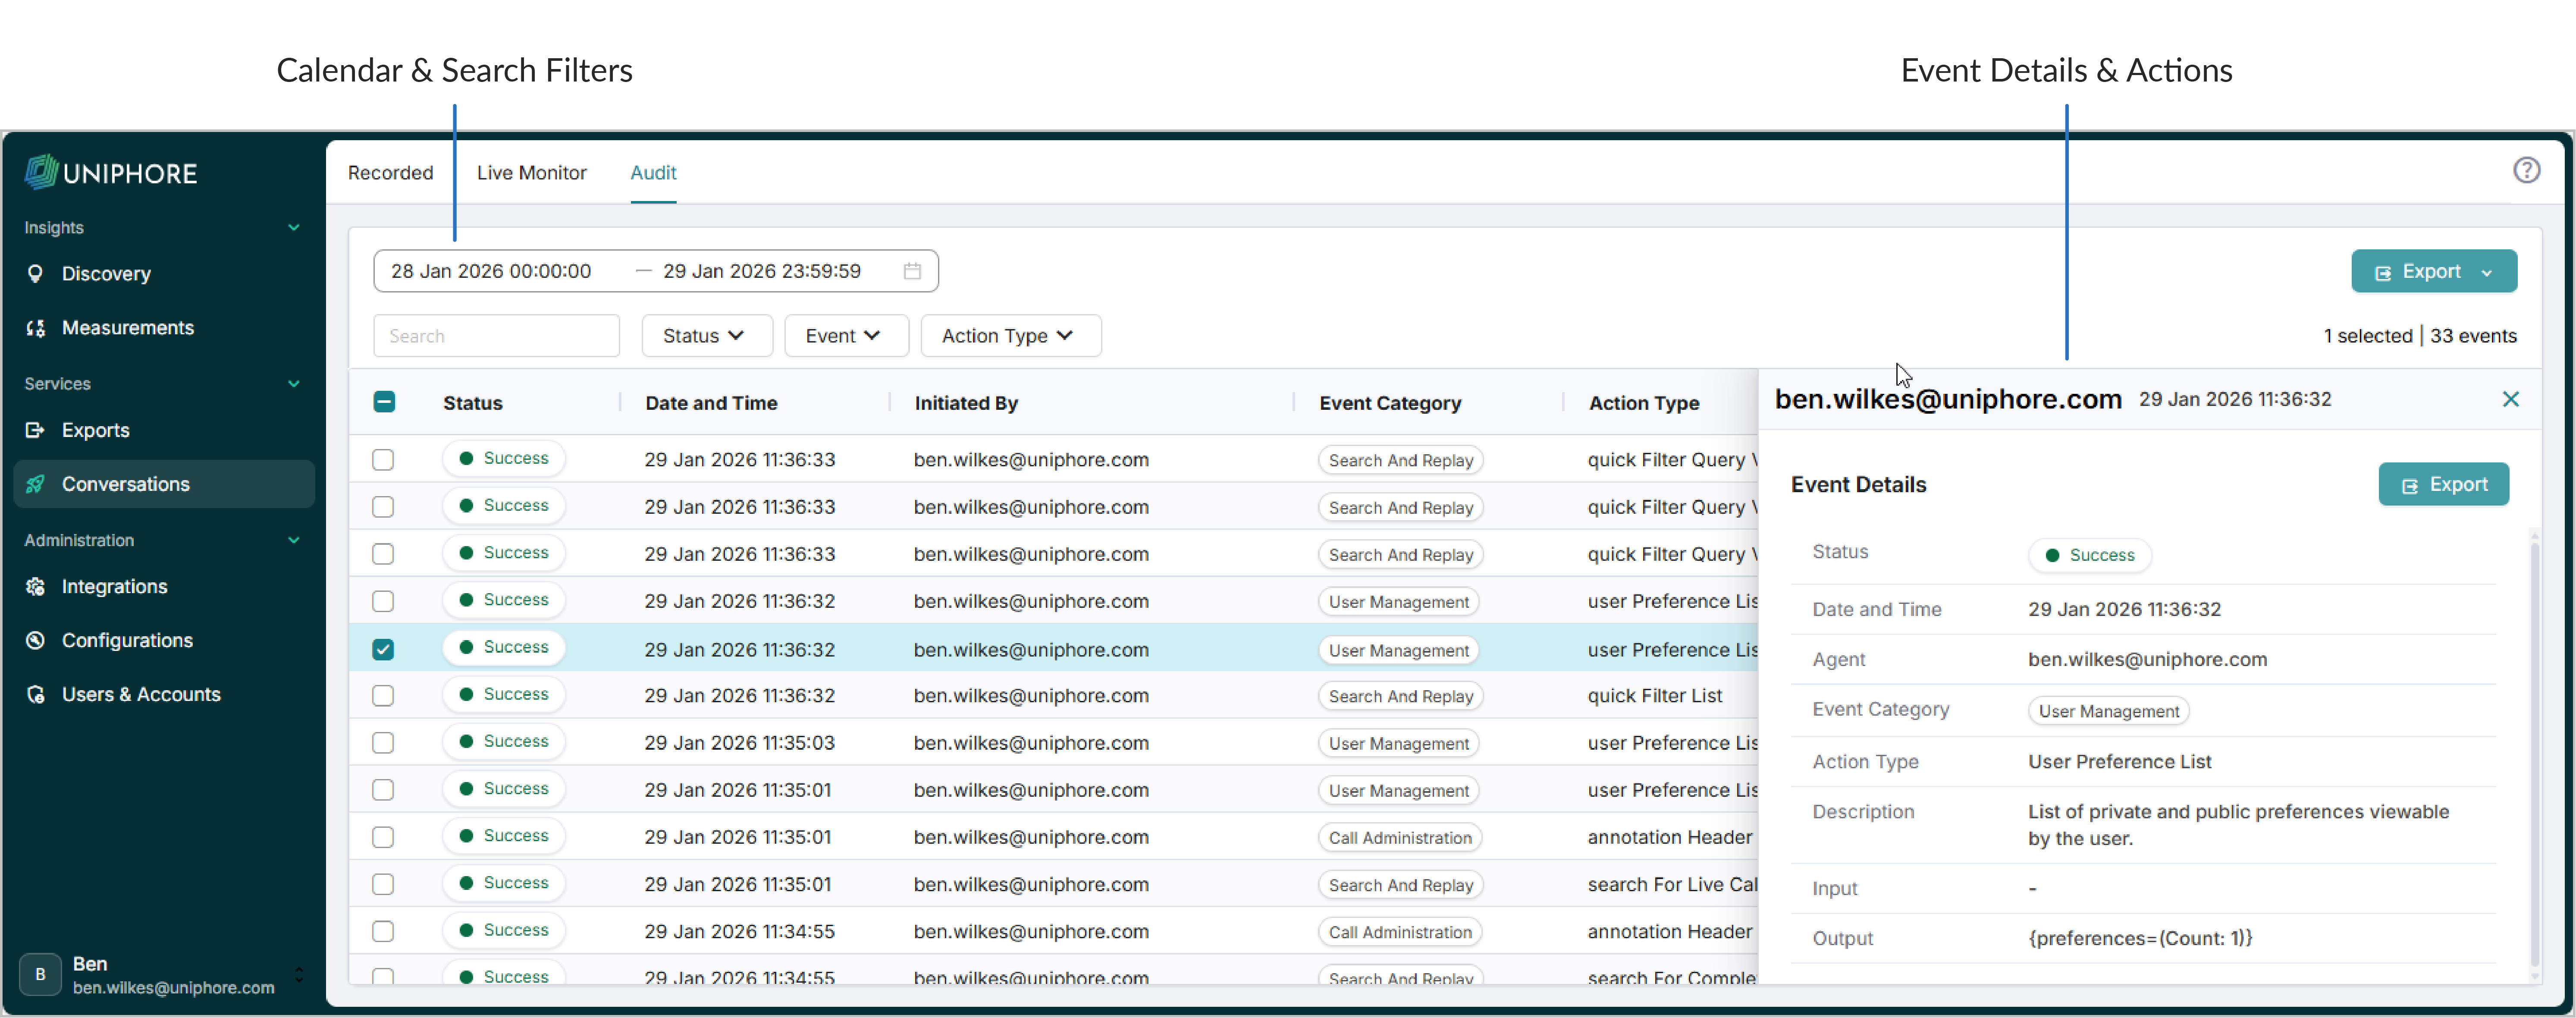Click the event details panel scrollbar
2576x1018 pixels.
(x=2534, y=755)
